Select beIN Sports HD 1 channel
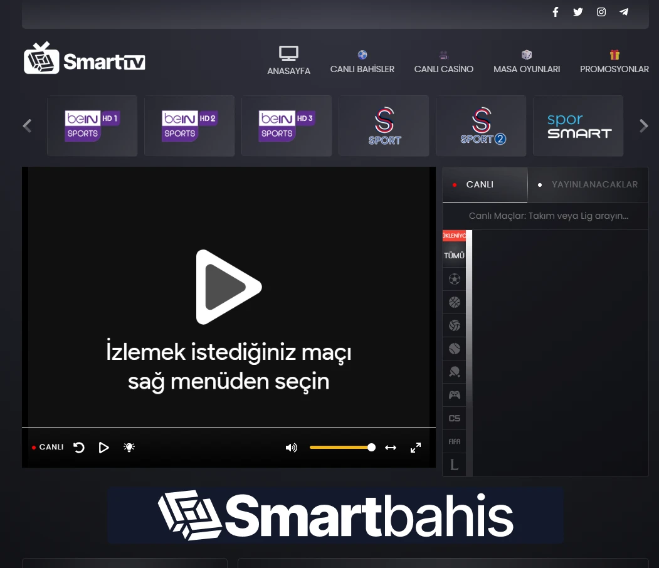 coord(92,125)
